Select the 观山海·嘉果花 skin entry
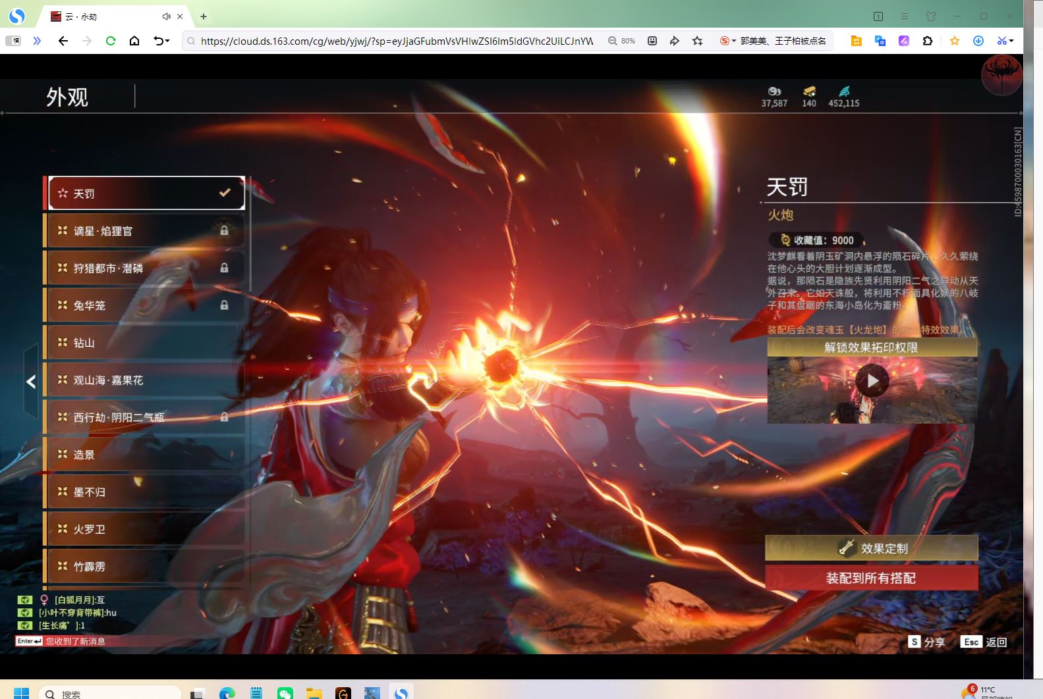This screenshot has height=699, width=1043. tap(145, 380)
